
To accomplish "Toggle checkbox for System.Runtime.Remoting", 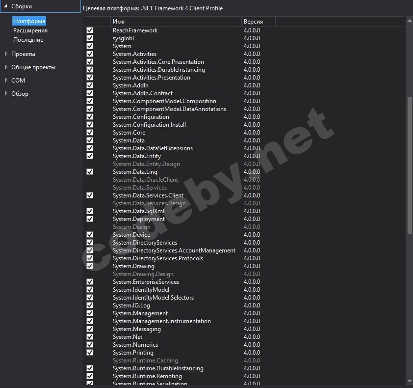I will point(90,376).
